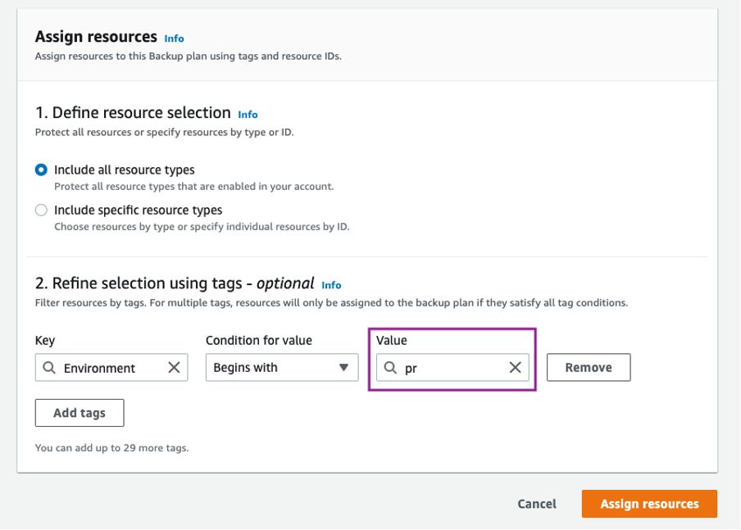Image resolution: width=741 pixels, height=530 pixels.
Task: Open Info beside the Assign resources heading
Action: point(174,38)
